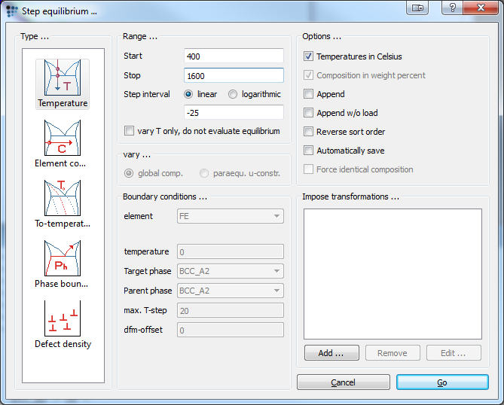
Task: Select logarithmic step interval
Action: [233, 94]
